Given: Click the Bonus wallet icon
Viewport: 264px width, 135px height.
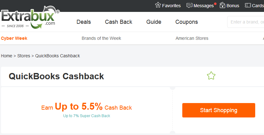Looking at the screenshot, I should point(223,5).
